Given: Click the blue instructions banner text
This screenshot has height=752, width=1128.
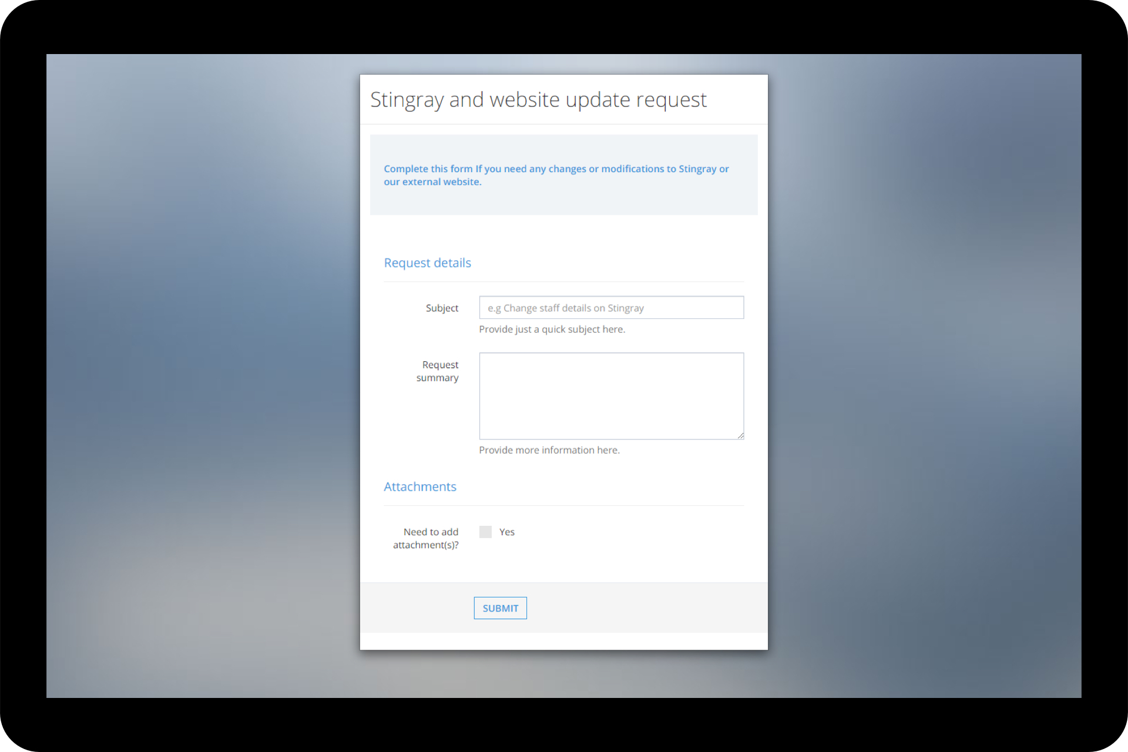Looking at the screenshot, I should 556,175.
